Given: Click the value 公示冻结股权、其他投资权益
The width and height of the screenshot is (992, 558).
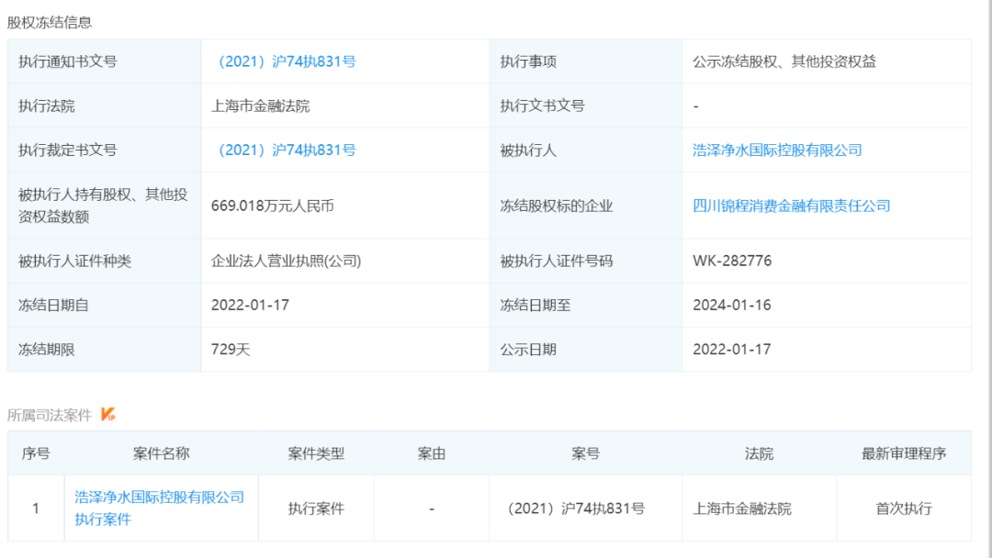Looking at the screenshot, I should (784, 61).
